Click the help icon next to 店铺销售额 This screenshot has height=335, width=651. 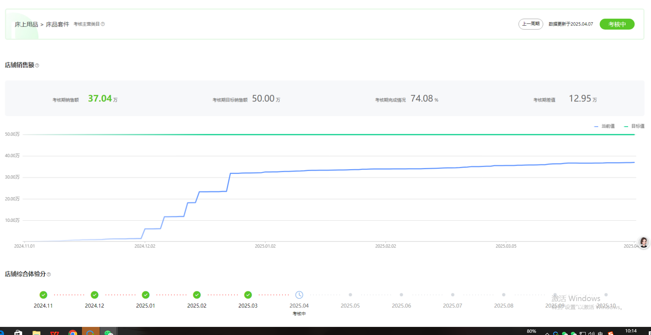[x=37, y=66]
